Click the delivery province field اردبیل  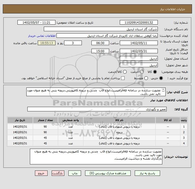[139, 59]
